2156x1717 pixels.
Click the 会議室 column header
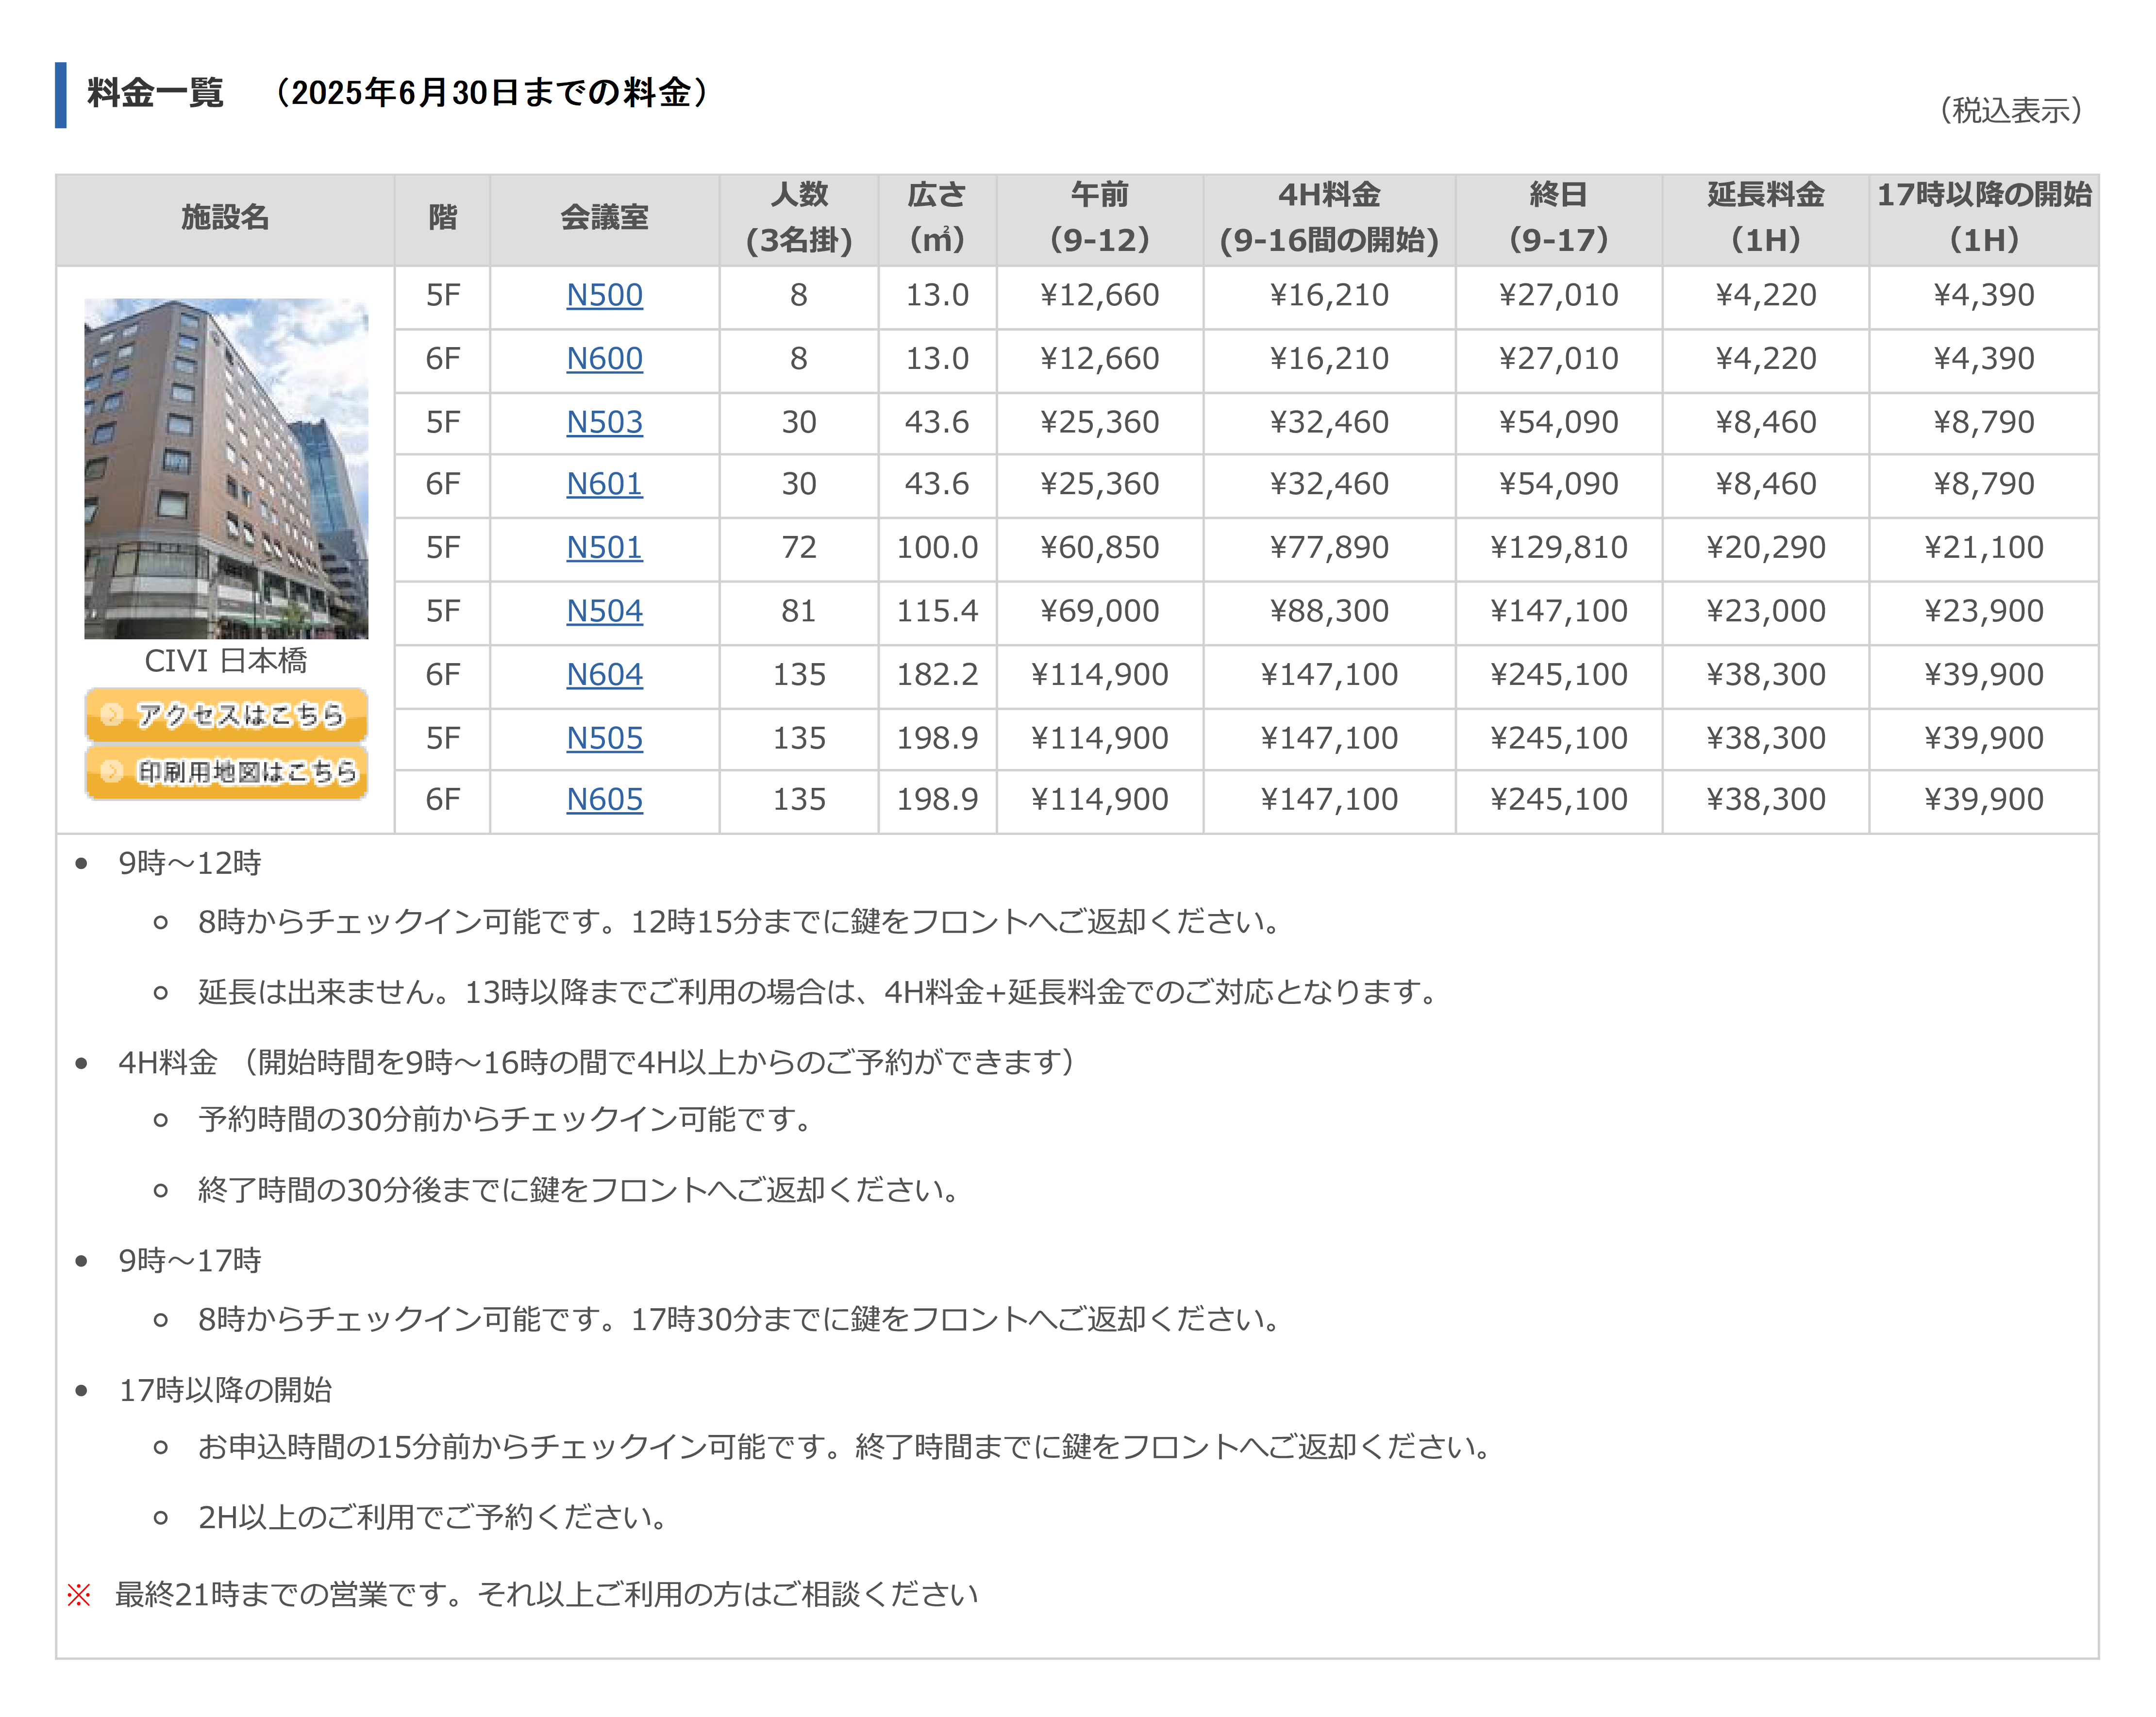click(x=604, y=219)
